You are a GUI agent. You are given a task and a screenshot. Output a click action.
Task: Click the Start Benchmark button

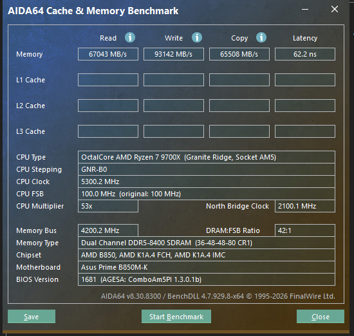pyautogui.click(x=176, y=317)
